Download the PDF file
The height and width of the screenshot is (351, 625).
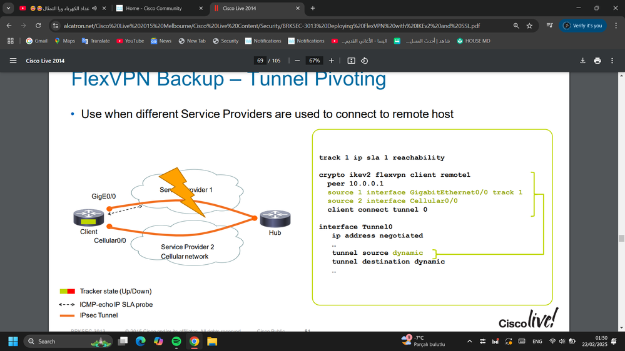[x=582, y=61]
